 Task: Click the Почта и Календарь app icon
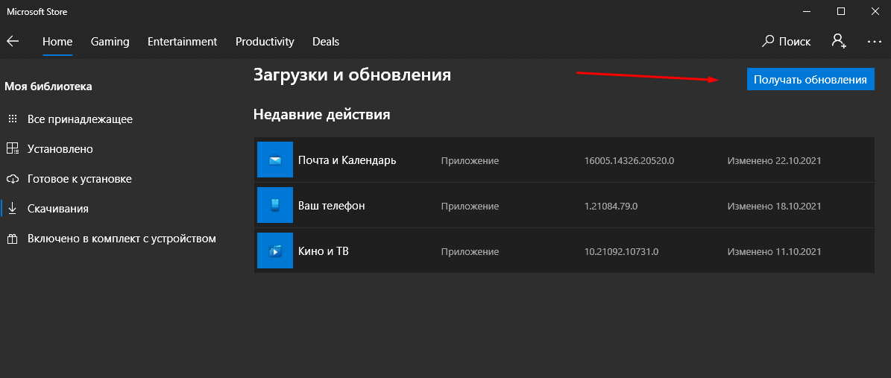click(x=275, y=160)
